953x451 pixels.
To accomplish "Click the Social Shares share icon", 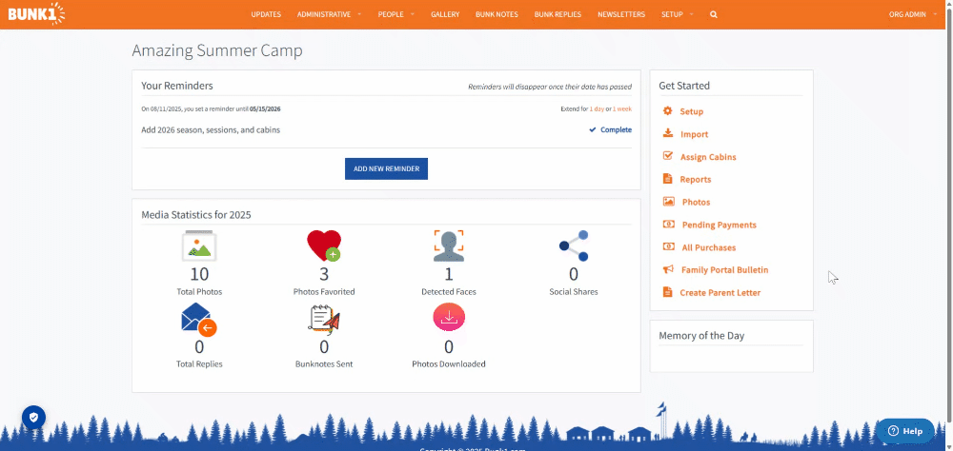I will [574, 245].
